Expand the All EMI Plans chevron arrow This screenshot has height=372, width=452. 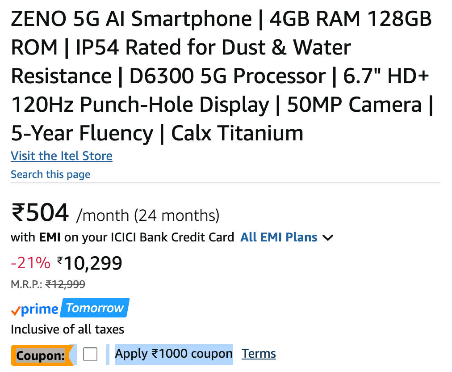328,238
